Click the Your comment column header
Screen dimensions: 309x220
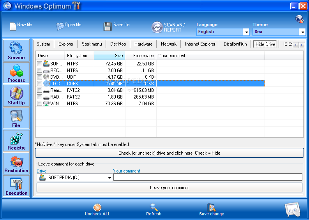(x=210, y=56)
